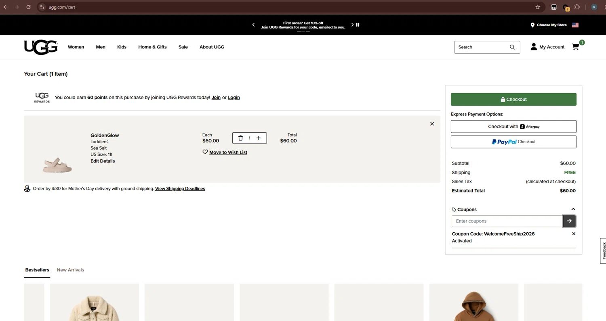Focus the Search input field
Screen dimensions: 606x321
[x=482, y=47]
